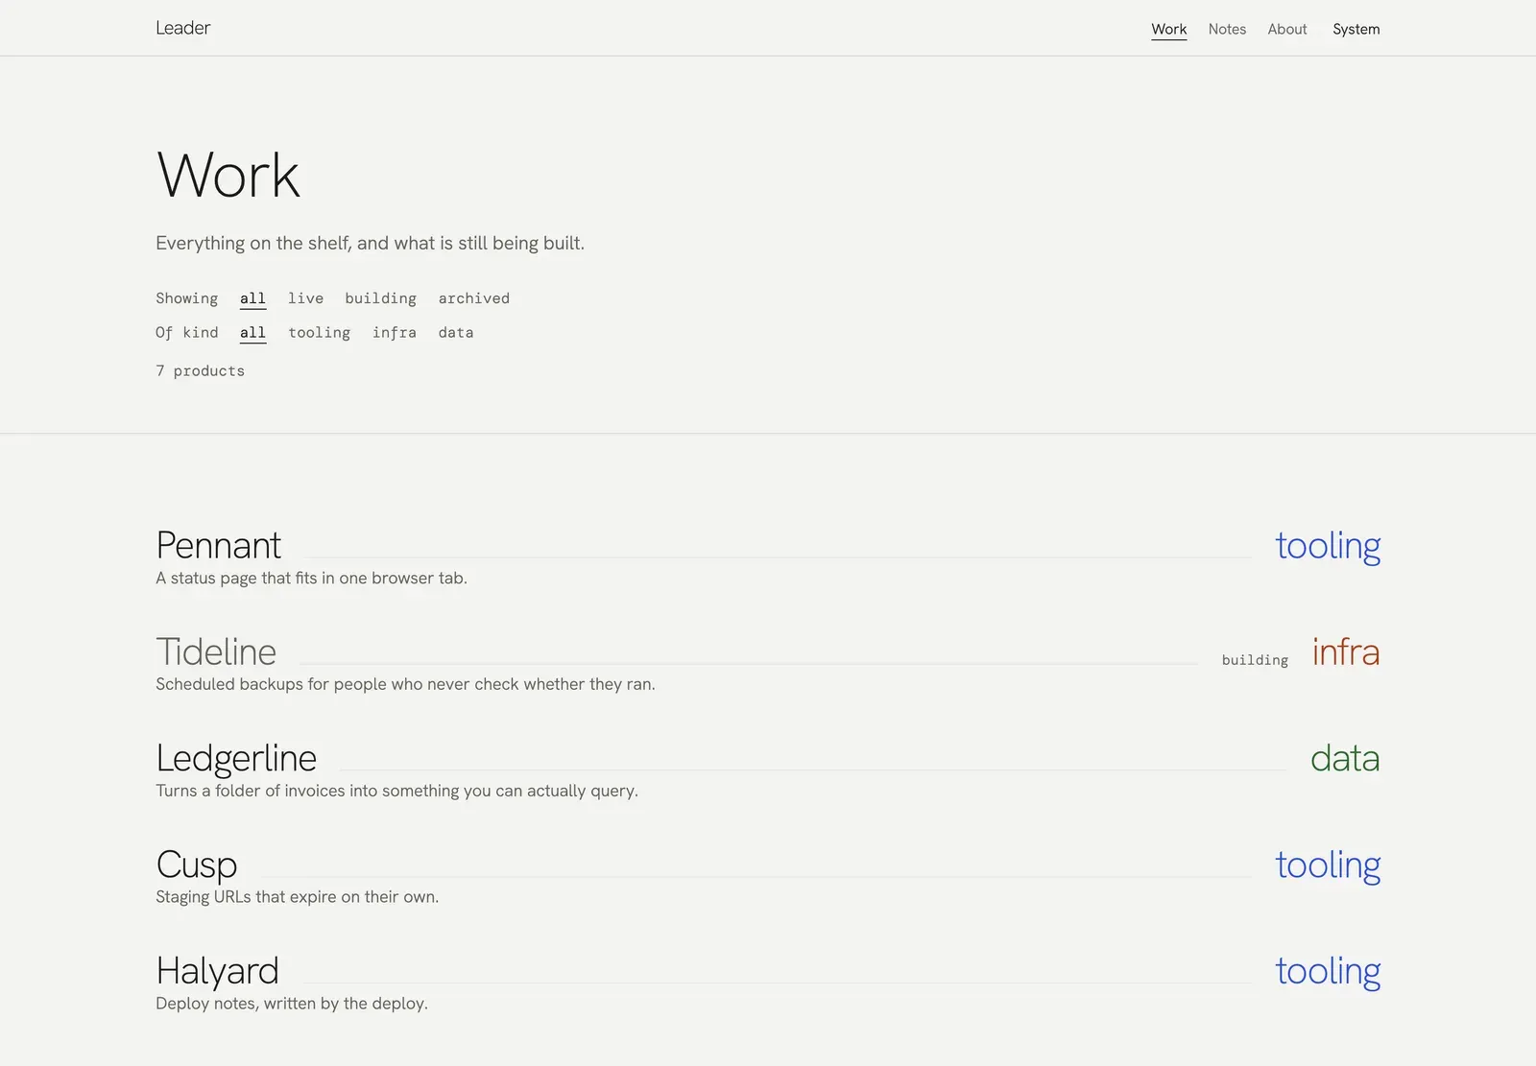Click the infra tag on Tideline row
The image size is (1536, 1066).
1346,651
